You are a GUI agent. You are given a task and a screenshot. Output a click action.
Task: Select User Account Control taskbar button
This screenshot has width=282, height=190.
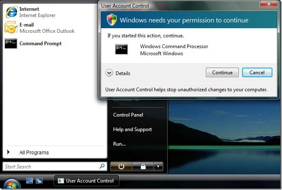coord(87,181)
